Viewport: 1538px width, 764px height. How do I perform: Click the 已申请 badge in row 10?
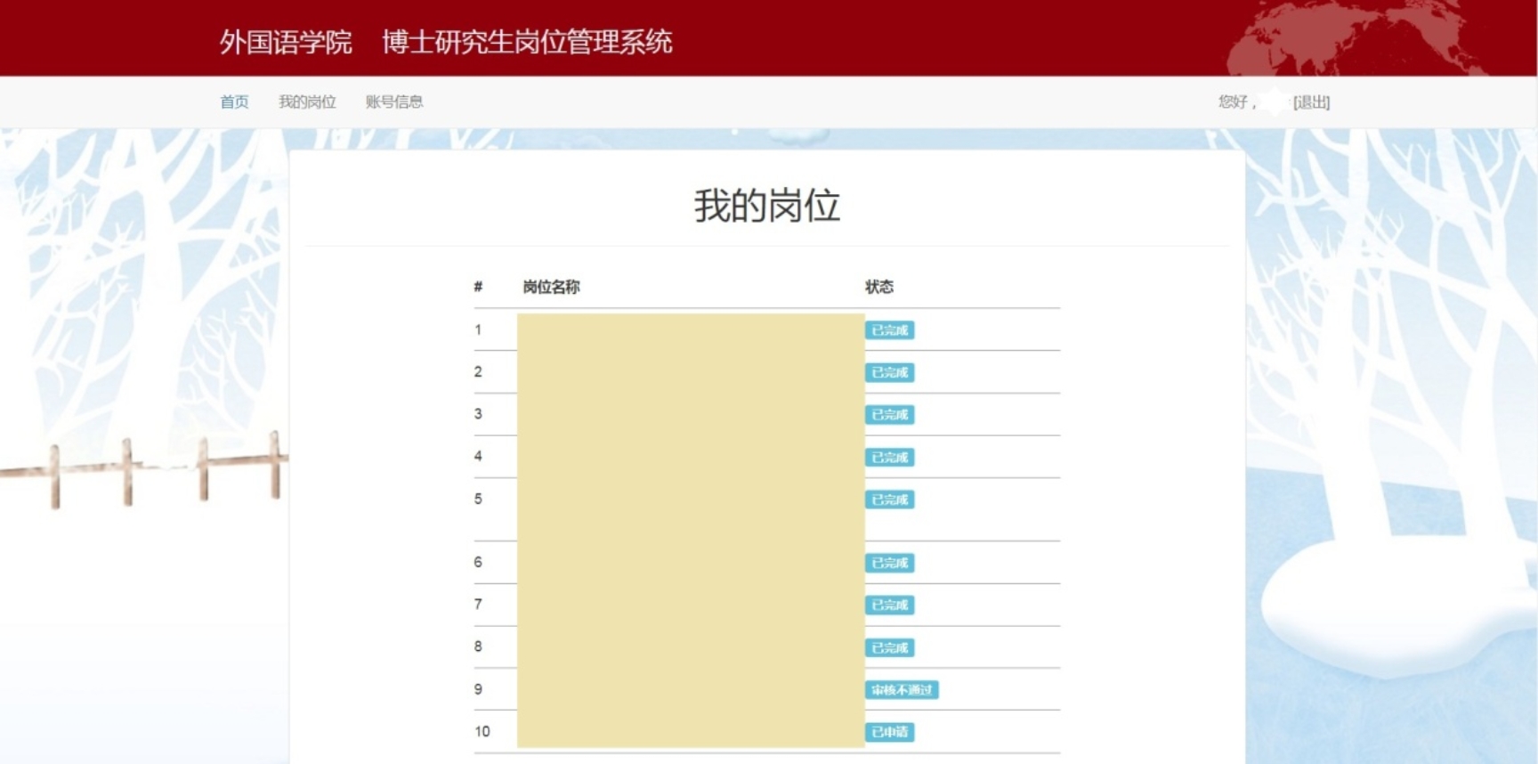(889, 732)
